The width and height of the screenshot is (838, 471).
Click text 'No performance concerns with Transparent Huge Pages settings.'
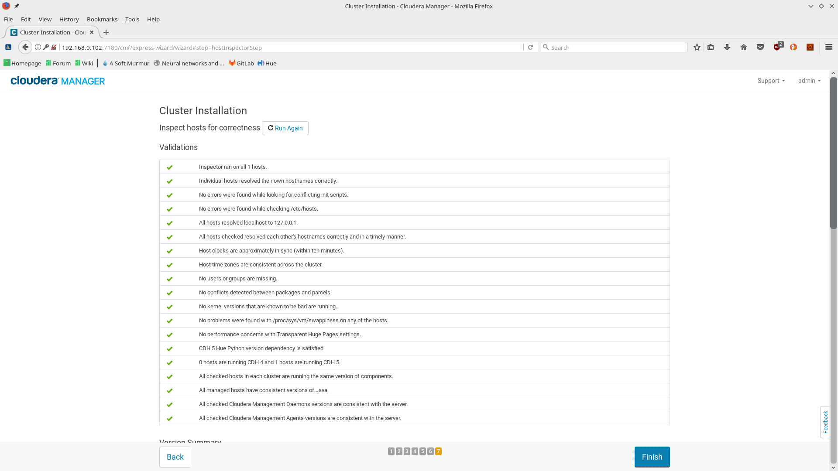click(x=280, y=334)
